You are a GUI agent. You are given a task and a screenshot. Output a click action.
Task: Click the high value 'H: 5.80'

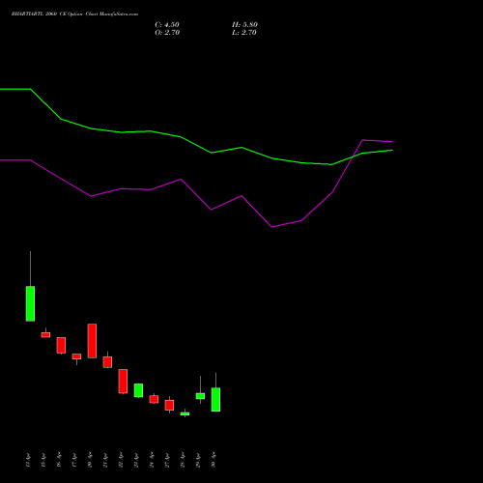click(x=244, y=25)
